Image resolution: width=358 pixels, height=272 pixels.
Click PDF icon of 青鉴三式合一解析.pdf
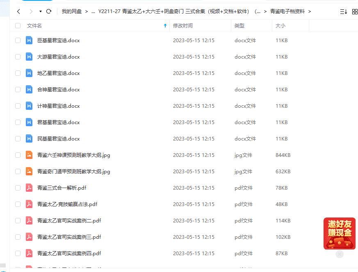29,188
